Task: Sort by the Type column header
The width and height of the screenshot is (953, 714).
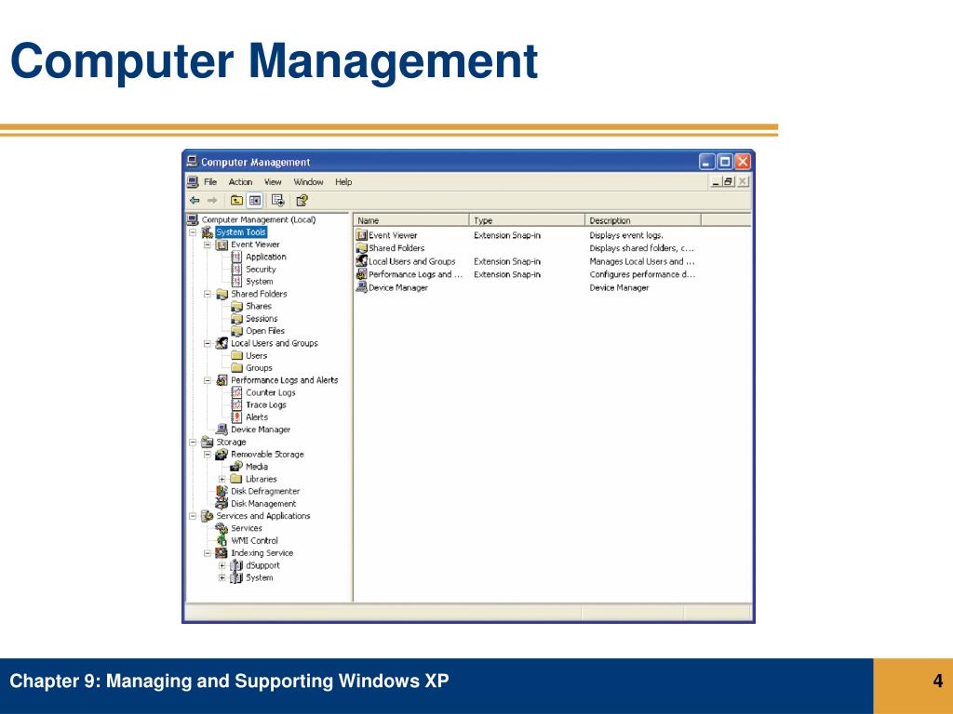Action: [x=527, y=220]
